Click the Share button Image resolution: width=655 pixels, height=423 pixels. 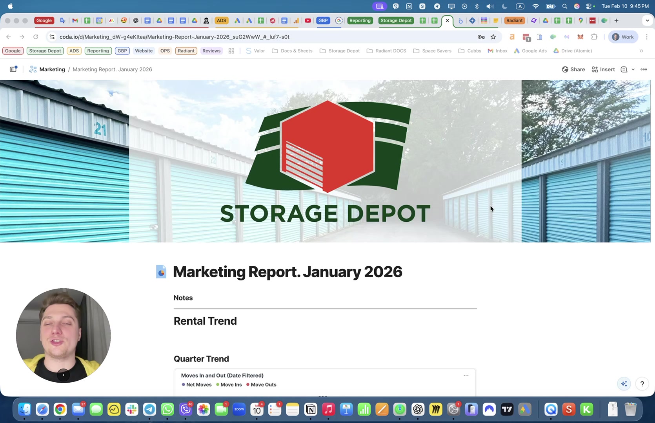(x=573, y=69)
